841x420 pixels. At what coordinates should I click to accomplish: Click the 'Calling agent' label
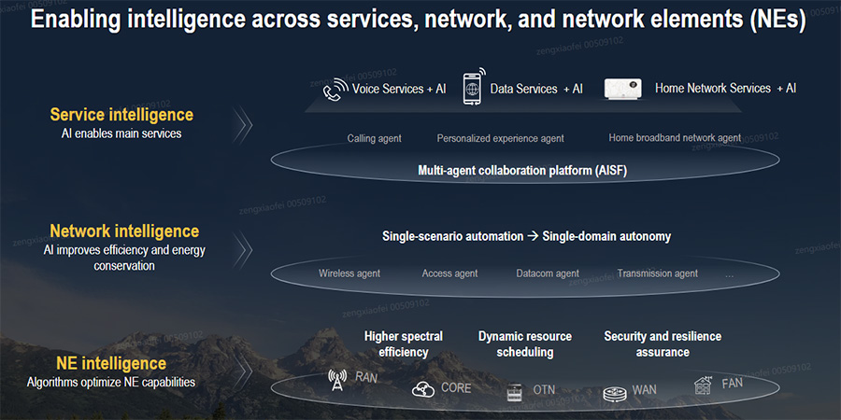(375, 139)
